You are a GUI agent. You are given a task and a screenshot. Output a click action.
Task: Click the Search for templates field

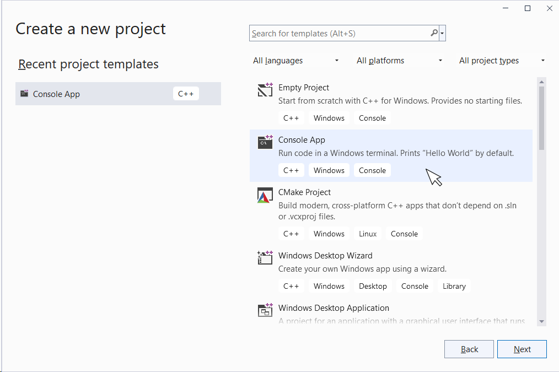point(339,34)
